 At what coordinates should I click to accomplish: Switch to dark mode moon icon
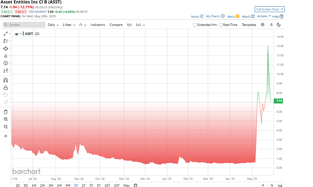279,25
